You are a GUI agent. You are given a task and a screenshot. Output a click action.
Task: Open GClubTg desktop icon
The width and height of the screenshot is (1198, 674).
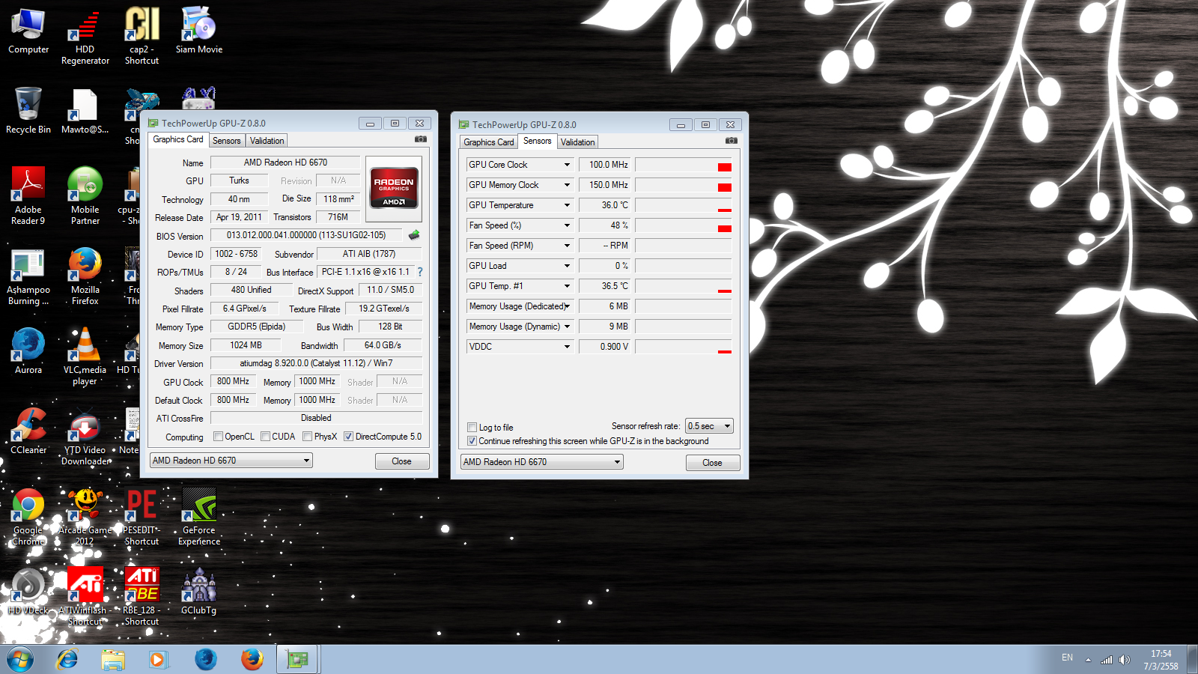click(199, 592)
